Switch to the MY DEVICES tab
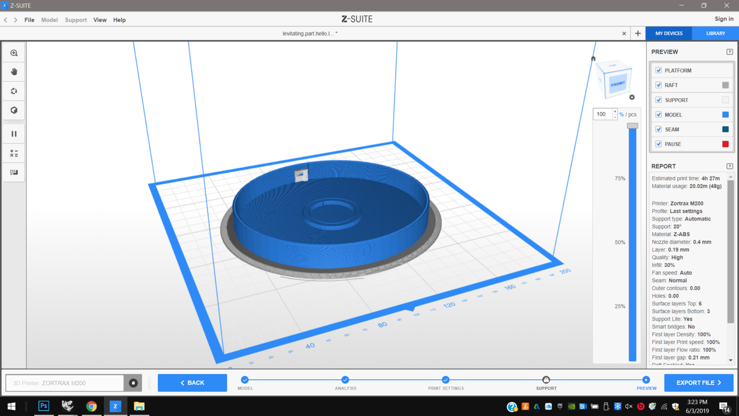Viewport: 739px width, 416px height. click(x=669, y=34)
